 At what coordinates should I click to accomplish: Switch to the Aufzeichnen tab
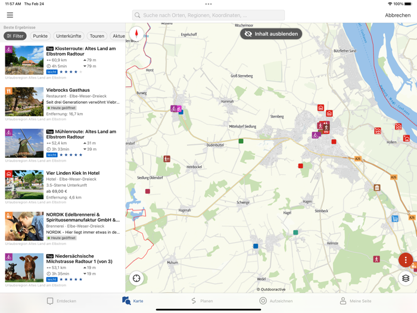[x=276, y=300]
